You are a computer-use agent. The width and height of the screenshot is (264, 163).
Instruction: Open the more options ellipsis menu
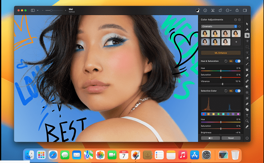pyautogui.click(x=228, y=10)
